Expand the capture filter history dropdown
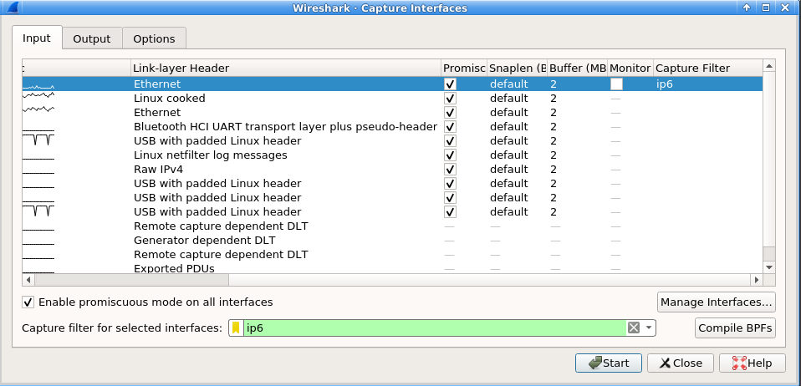This screenshot has width=801, height=386. coord(649,328)
